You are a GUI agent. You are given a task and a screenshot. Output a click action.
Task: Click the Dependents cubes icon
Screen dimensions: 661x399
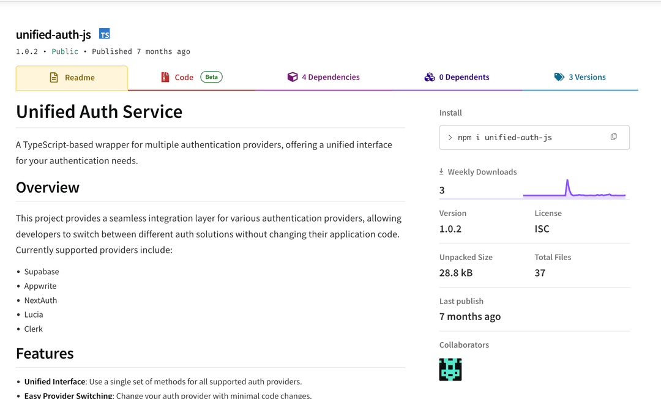click(430, 77)
